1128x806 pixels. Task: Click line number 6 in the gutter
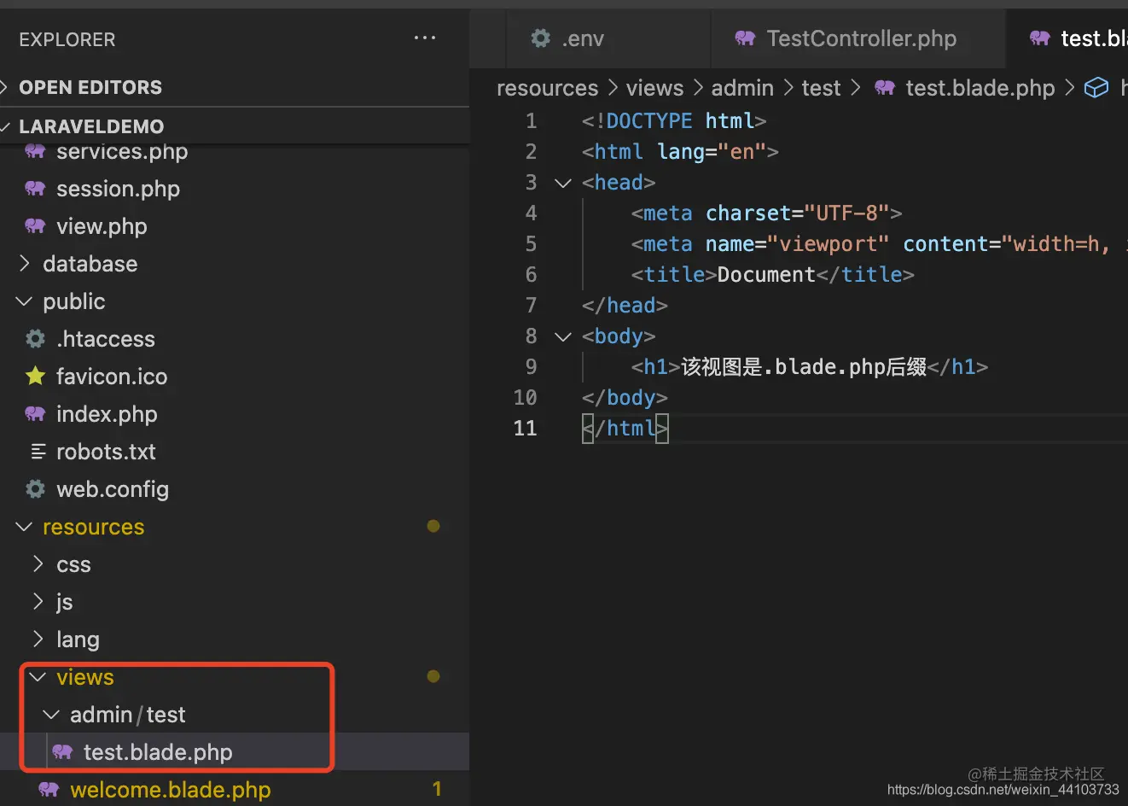point(531,275)
